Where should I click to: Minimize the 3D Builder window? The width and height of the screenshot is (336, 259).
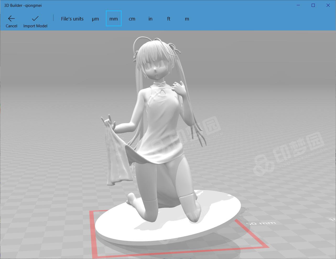click(x=298, y=5)
